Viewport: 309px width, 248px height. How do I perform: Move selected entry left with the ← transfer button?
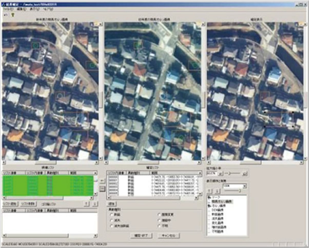tap(102, 181)
